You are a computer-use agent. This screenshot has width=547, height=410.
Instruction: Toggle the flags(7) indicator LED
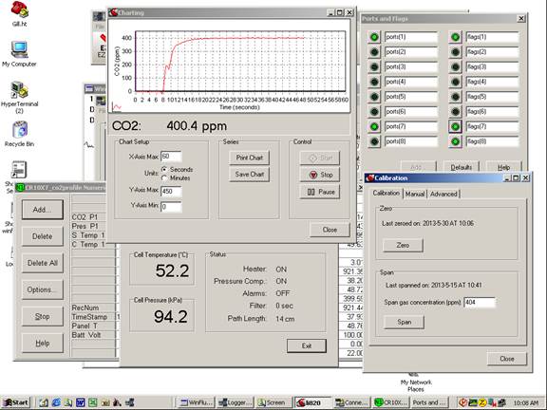click(x=455, y=126)
